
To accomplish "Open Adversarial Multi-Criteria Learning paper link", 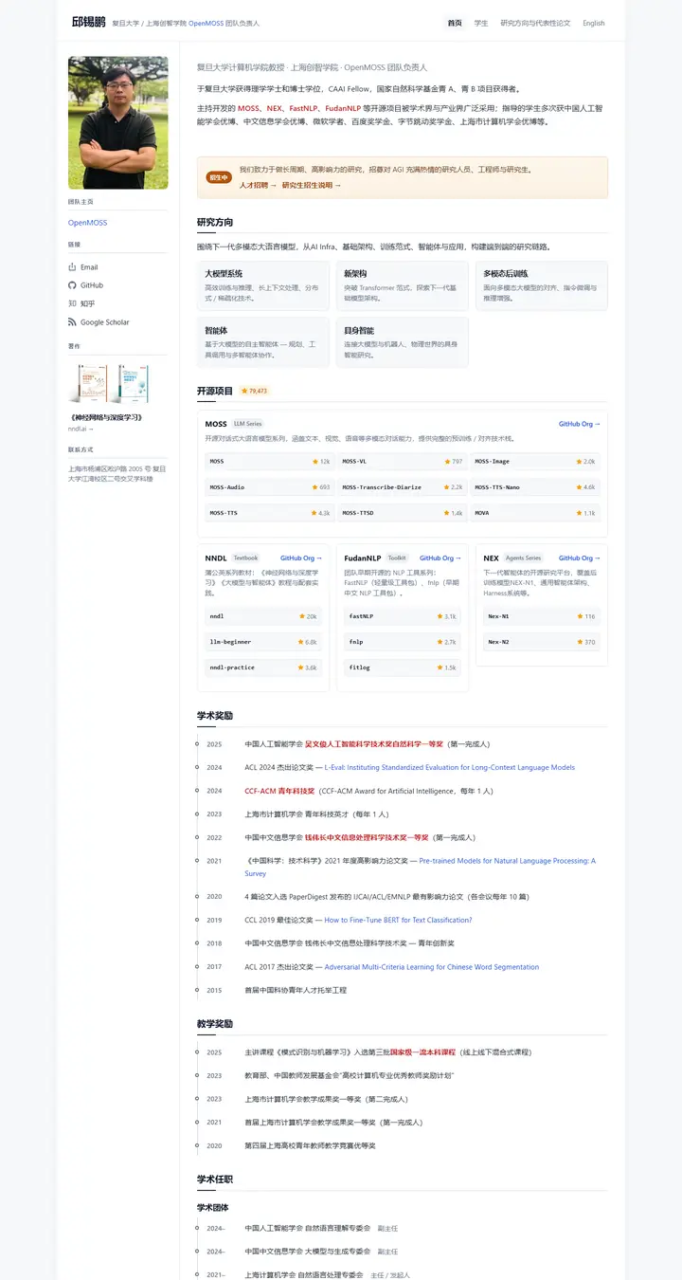I will coord(432,967).
